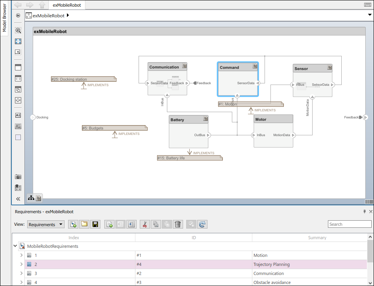Viewport: 374px width, 286px height.
Task: Select the Area color box tool
Action: [x=18, y=137]
